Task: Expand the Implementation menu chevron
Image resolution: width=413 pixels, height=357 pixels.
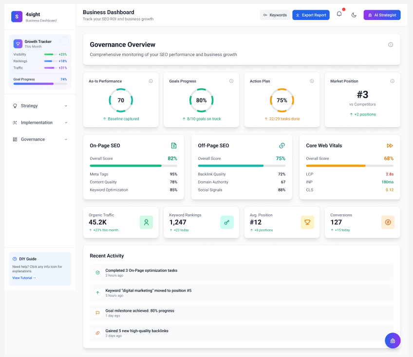Action: coord(66,123)
